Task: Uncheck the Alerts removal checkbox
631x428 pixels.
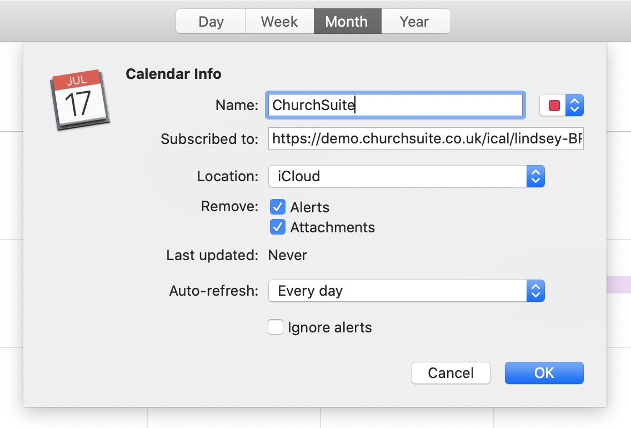Action: coord(278,207)
